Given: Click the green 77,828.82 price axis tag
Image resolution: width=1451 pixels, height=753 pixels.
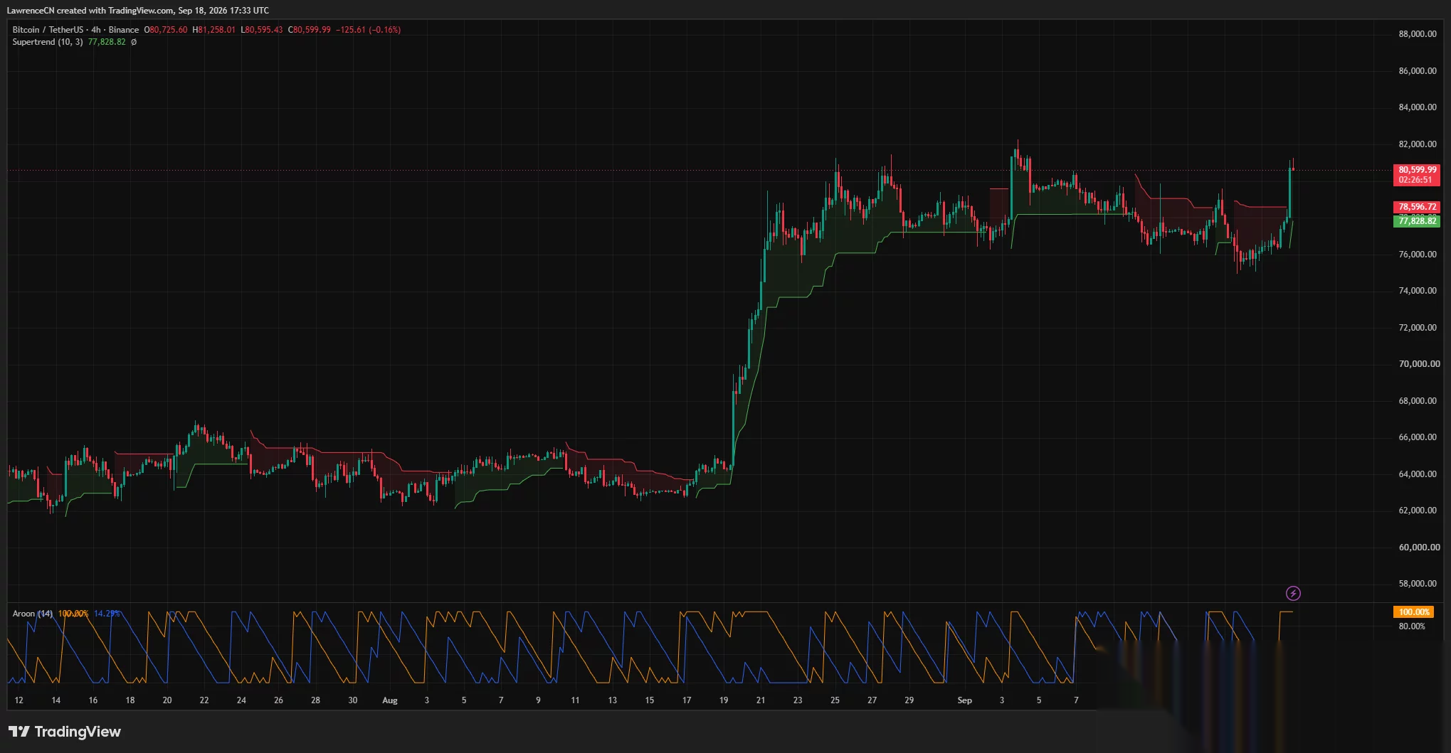Looking at the screenshot, I should [1417, 221].
